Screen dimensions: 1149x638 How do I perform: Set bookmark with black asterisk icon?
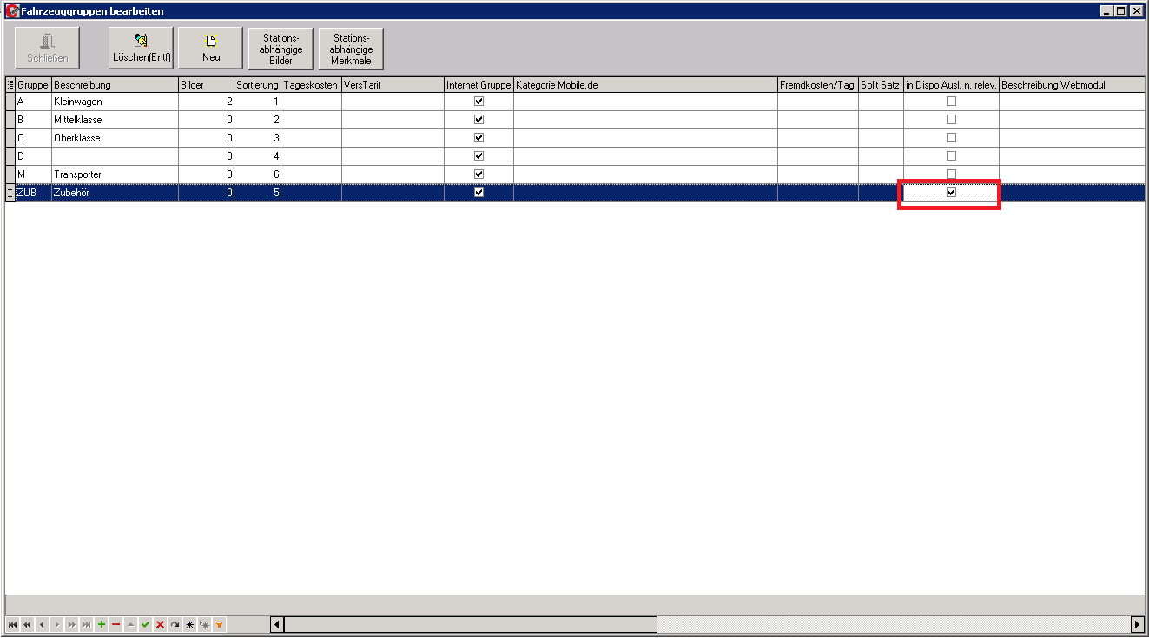pos(189,624)
